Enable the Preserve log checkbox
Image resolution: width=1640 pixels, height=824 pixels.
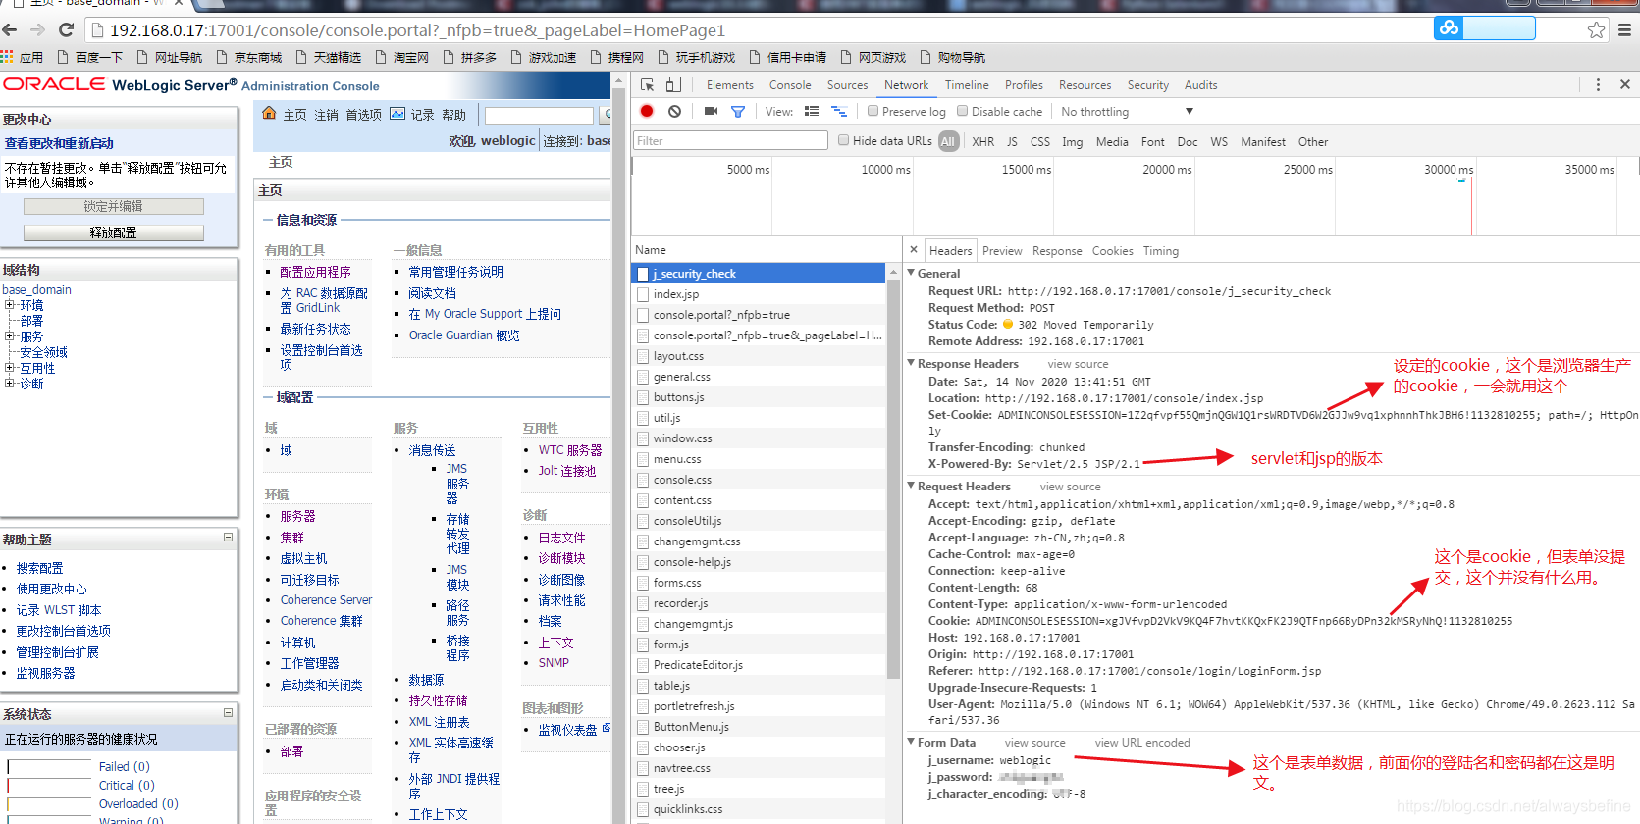[873, 111]
